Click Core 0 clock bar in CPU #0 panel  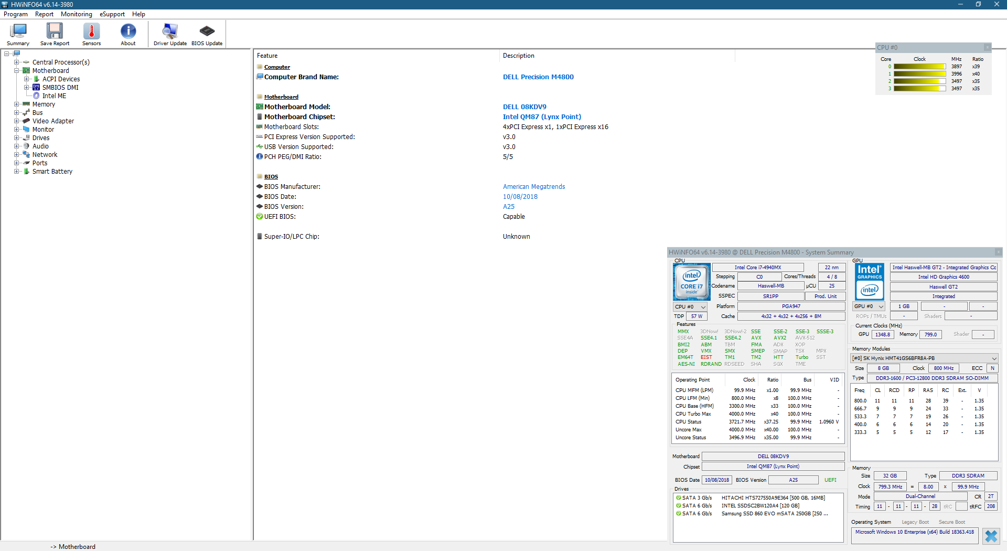[x=919, y=67]
